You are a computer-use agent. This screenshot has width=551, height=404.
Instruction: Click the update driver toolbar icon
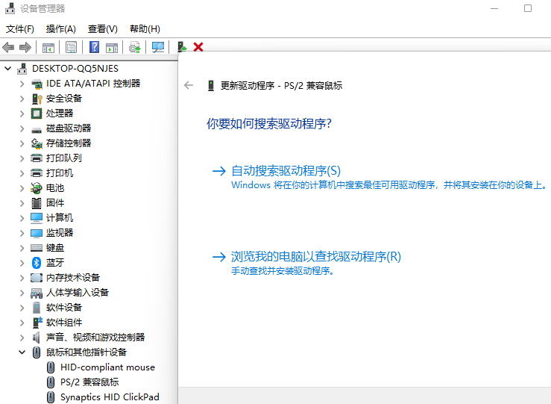coord(181,47)
